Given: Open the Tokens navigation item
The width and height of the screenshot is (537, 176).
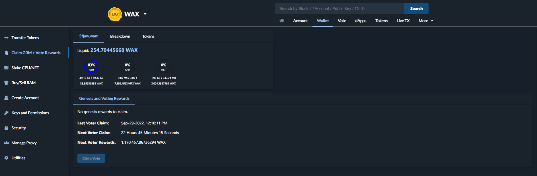Looking at the screenshot, I should click(x=381, y=21).
